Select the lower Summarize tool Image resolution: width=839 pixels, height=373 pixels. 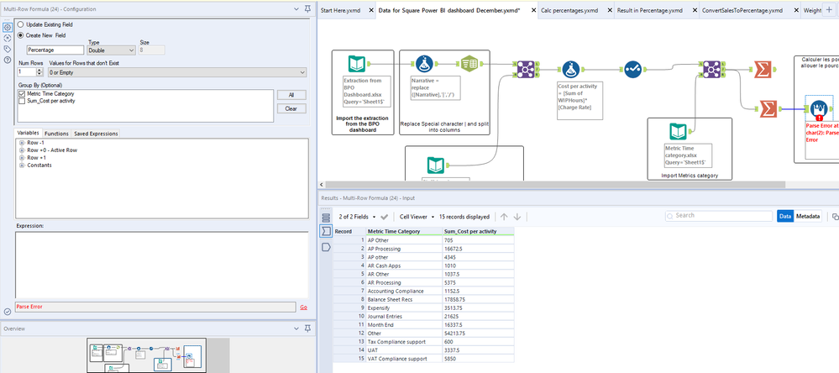[768, 108]
